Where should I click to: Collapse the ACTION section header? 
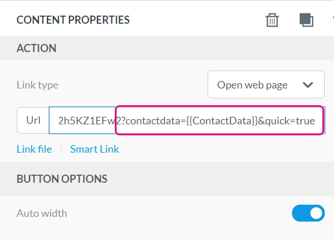pyautogui.click(x=167, y=48)
